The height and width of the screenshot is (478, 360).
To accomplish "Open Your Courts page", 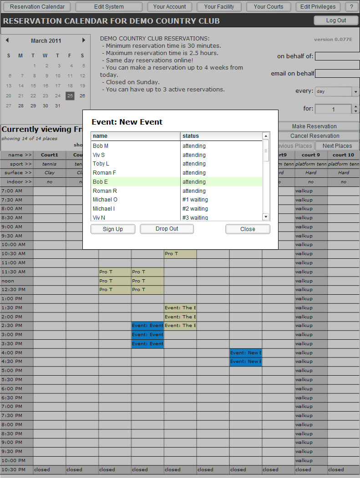I will [x=268, y=7].
